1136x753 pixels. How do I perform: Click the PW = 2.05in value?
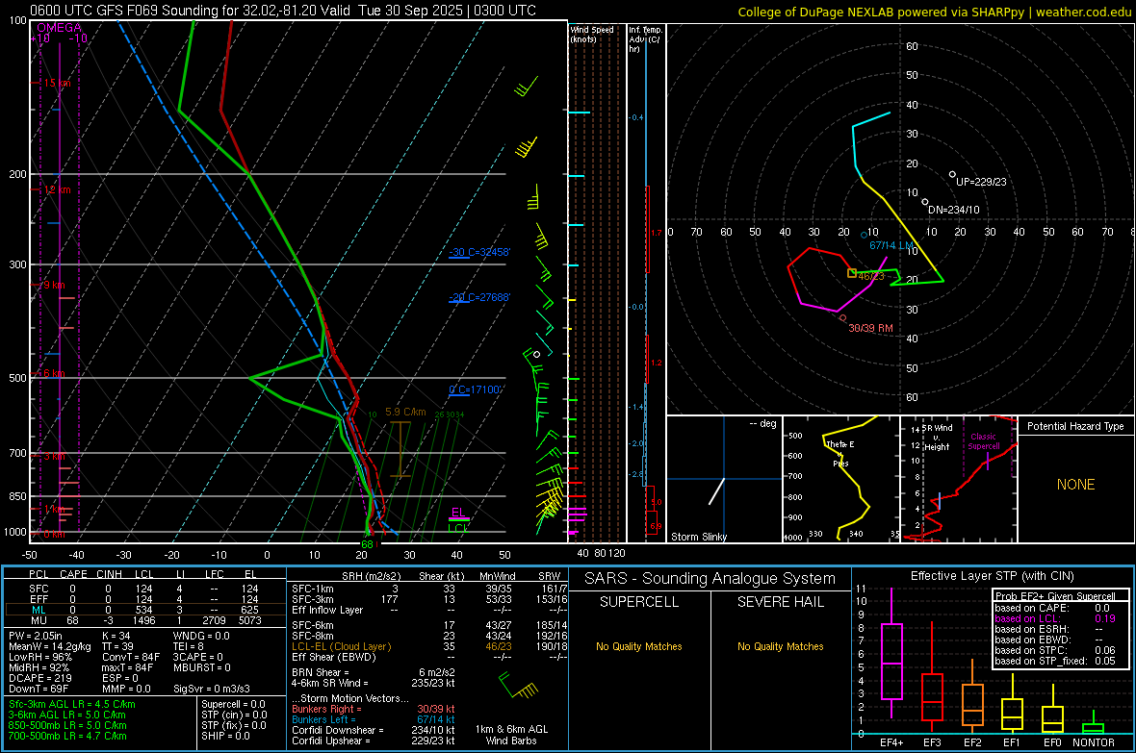39,636
